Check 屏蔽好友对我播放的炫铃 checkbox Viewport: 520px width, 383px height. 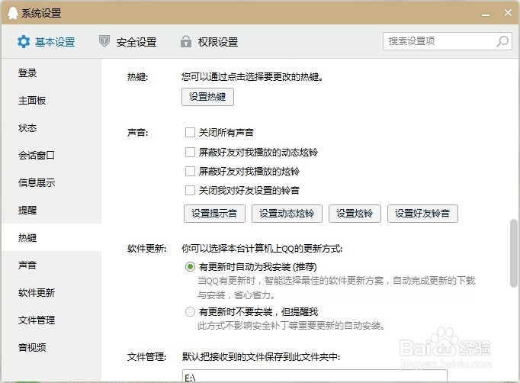pyautogui.click(x=190, y=171)
